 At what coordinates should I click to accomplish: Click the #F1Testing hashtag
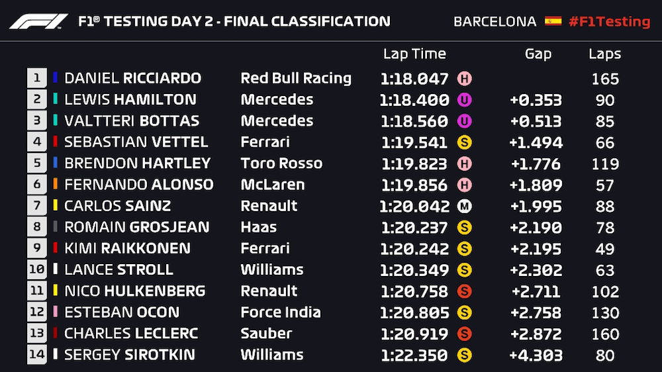point(609,21)
